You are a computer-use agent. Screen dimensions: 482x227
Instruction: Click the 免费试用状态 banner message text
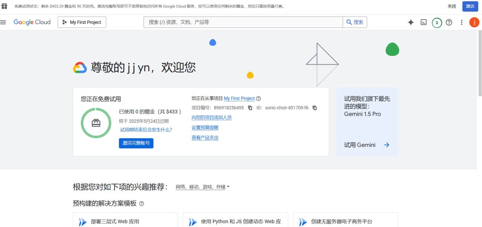click(149, 6)
